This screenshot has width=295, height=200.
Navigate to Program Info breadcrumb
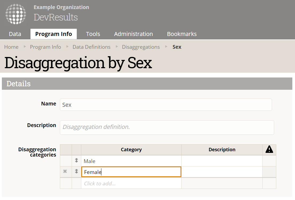pyautogui.click(x=45, y=47)
